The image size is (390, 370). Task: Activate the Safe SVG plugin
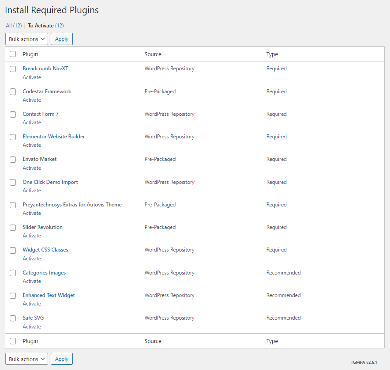coord(32,326)
